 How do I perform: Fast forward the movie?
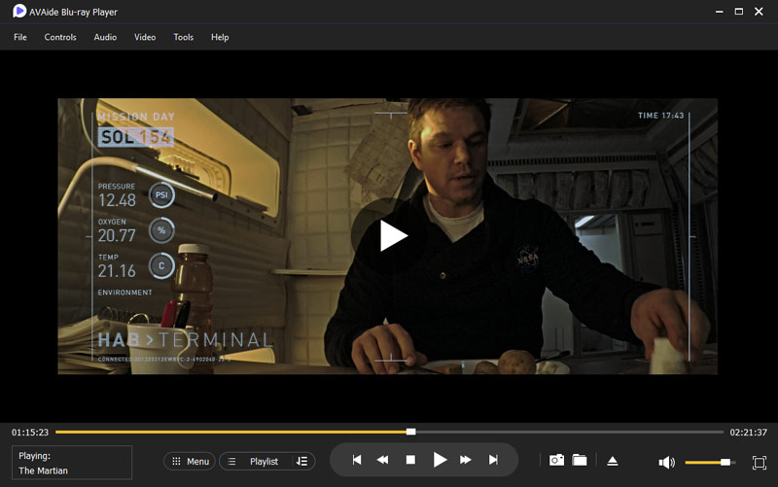click(466, 460)
